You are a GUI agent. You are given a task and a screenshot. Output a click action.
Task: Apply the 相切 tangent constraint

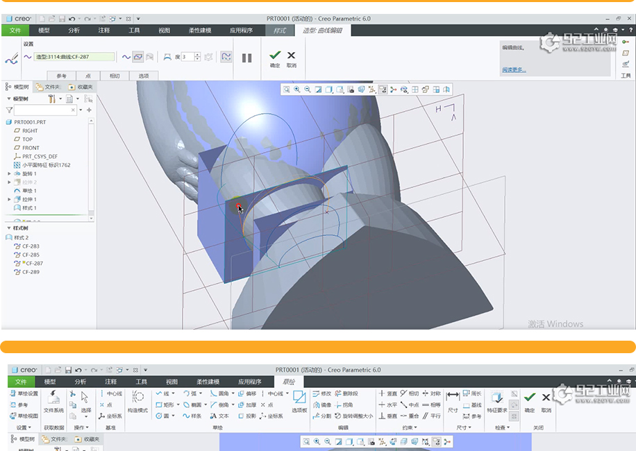click(x=410, y=393)
